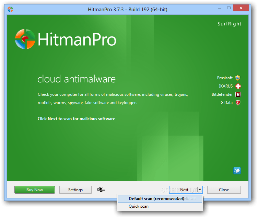Viewport: 258px width, 218px height.
Task: Click the Emsisoft label
Action: (x=225, y=78)
